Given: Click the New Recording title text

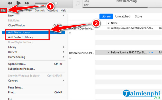Looking at the screenshot, I should coord(127,1).
